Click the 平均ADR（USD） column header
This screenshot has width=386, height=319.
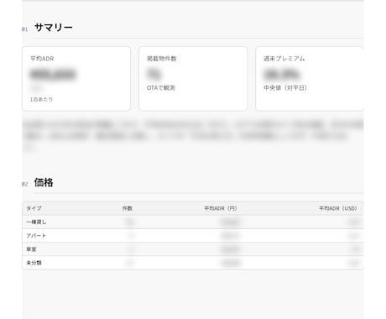click(x=338, y=208)
